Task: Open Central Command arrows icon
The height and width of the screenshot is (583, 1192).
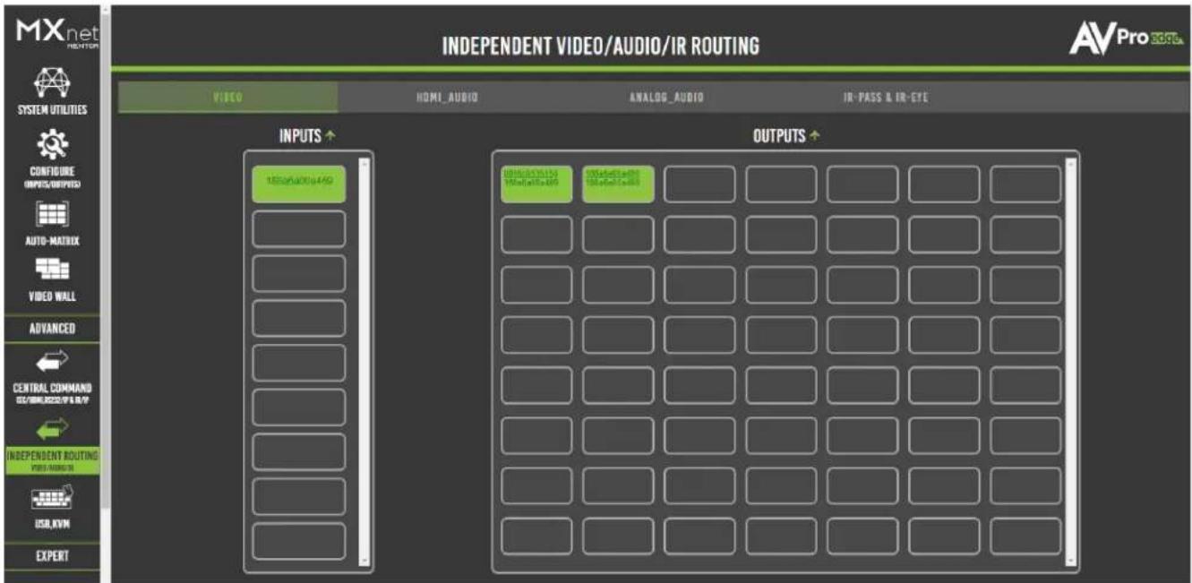Action: click(x=51, y=359)
